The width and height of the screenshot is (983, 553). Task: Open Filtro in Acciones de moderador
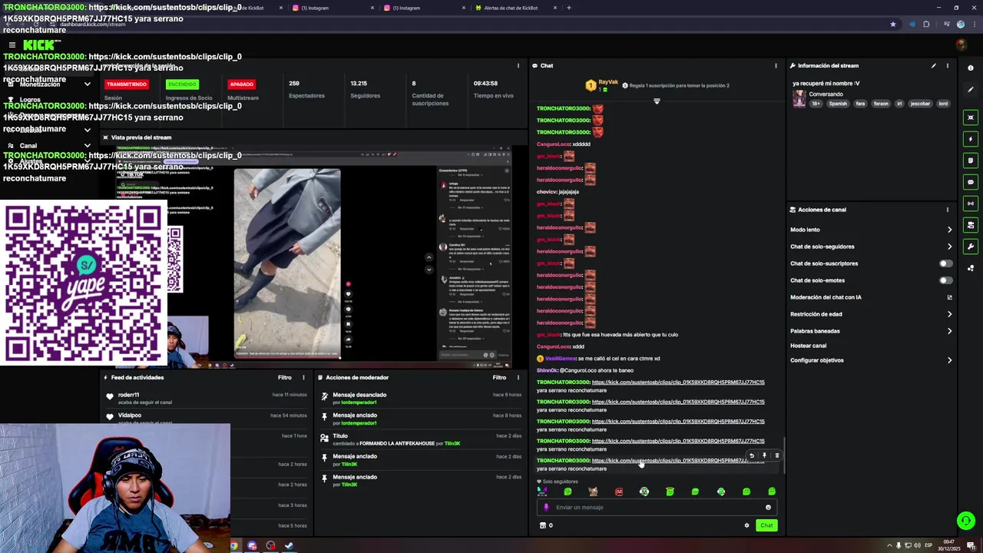(x=500, y=377)
